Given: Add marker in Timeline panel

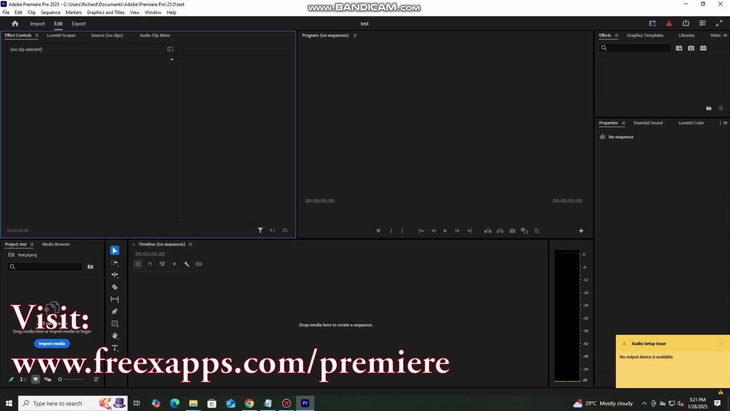Looking at the screenshot, I should click(x=175, y=264).
